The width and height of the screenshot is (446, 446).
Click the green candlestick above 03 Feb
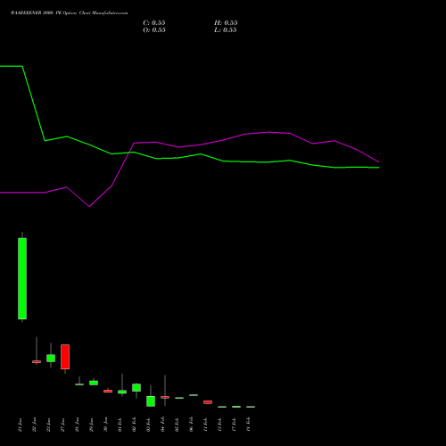pyautogui.click(x=151, y=401)
